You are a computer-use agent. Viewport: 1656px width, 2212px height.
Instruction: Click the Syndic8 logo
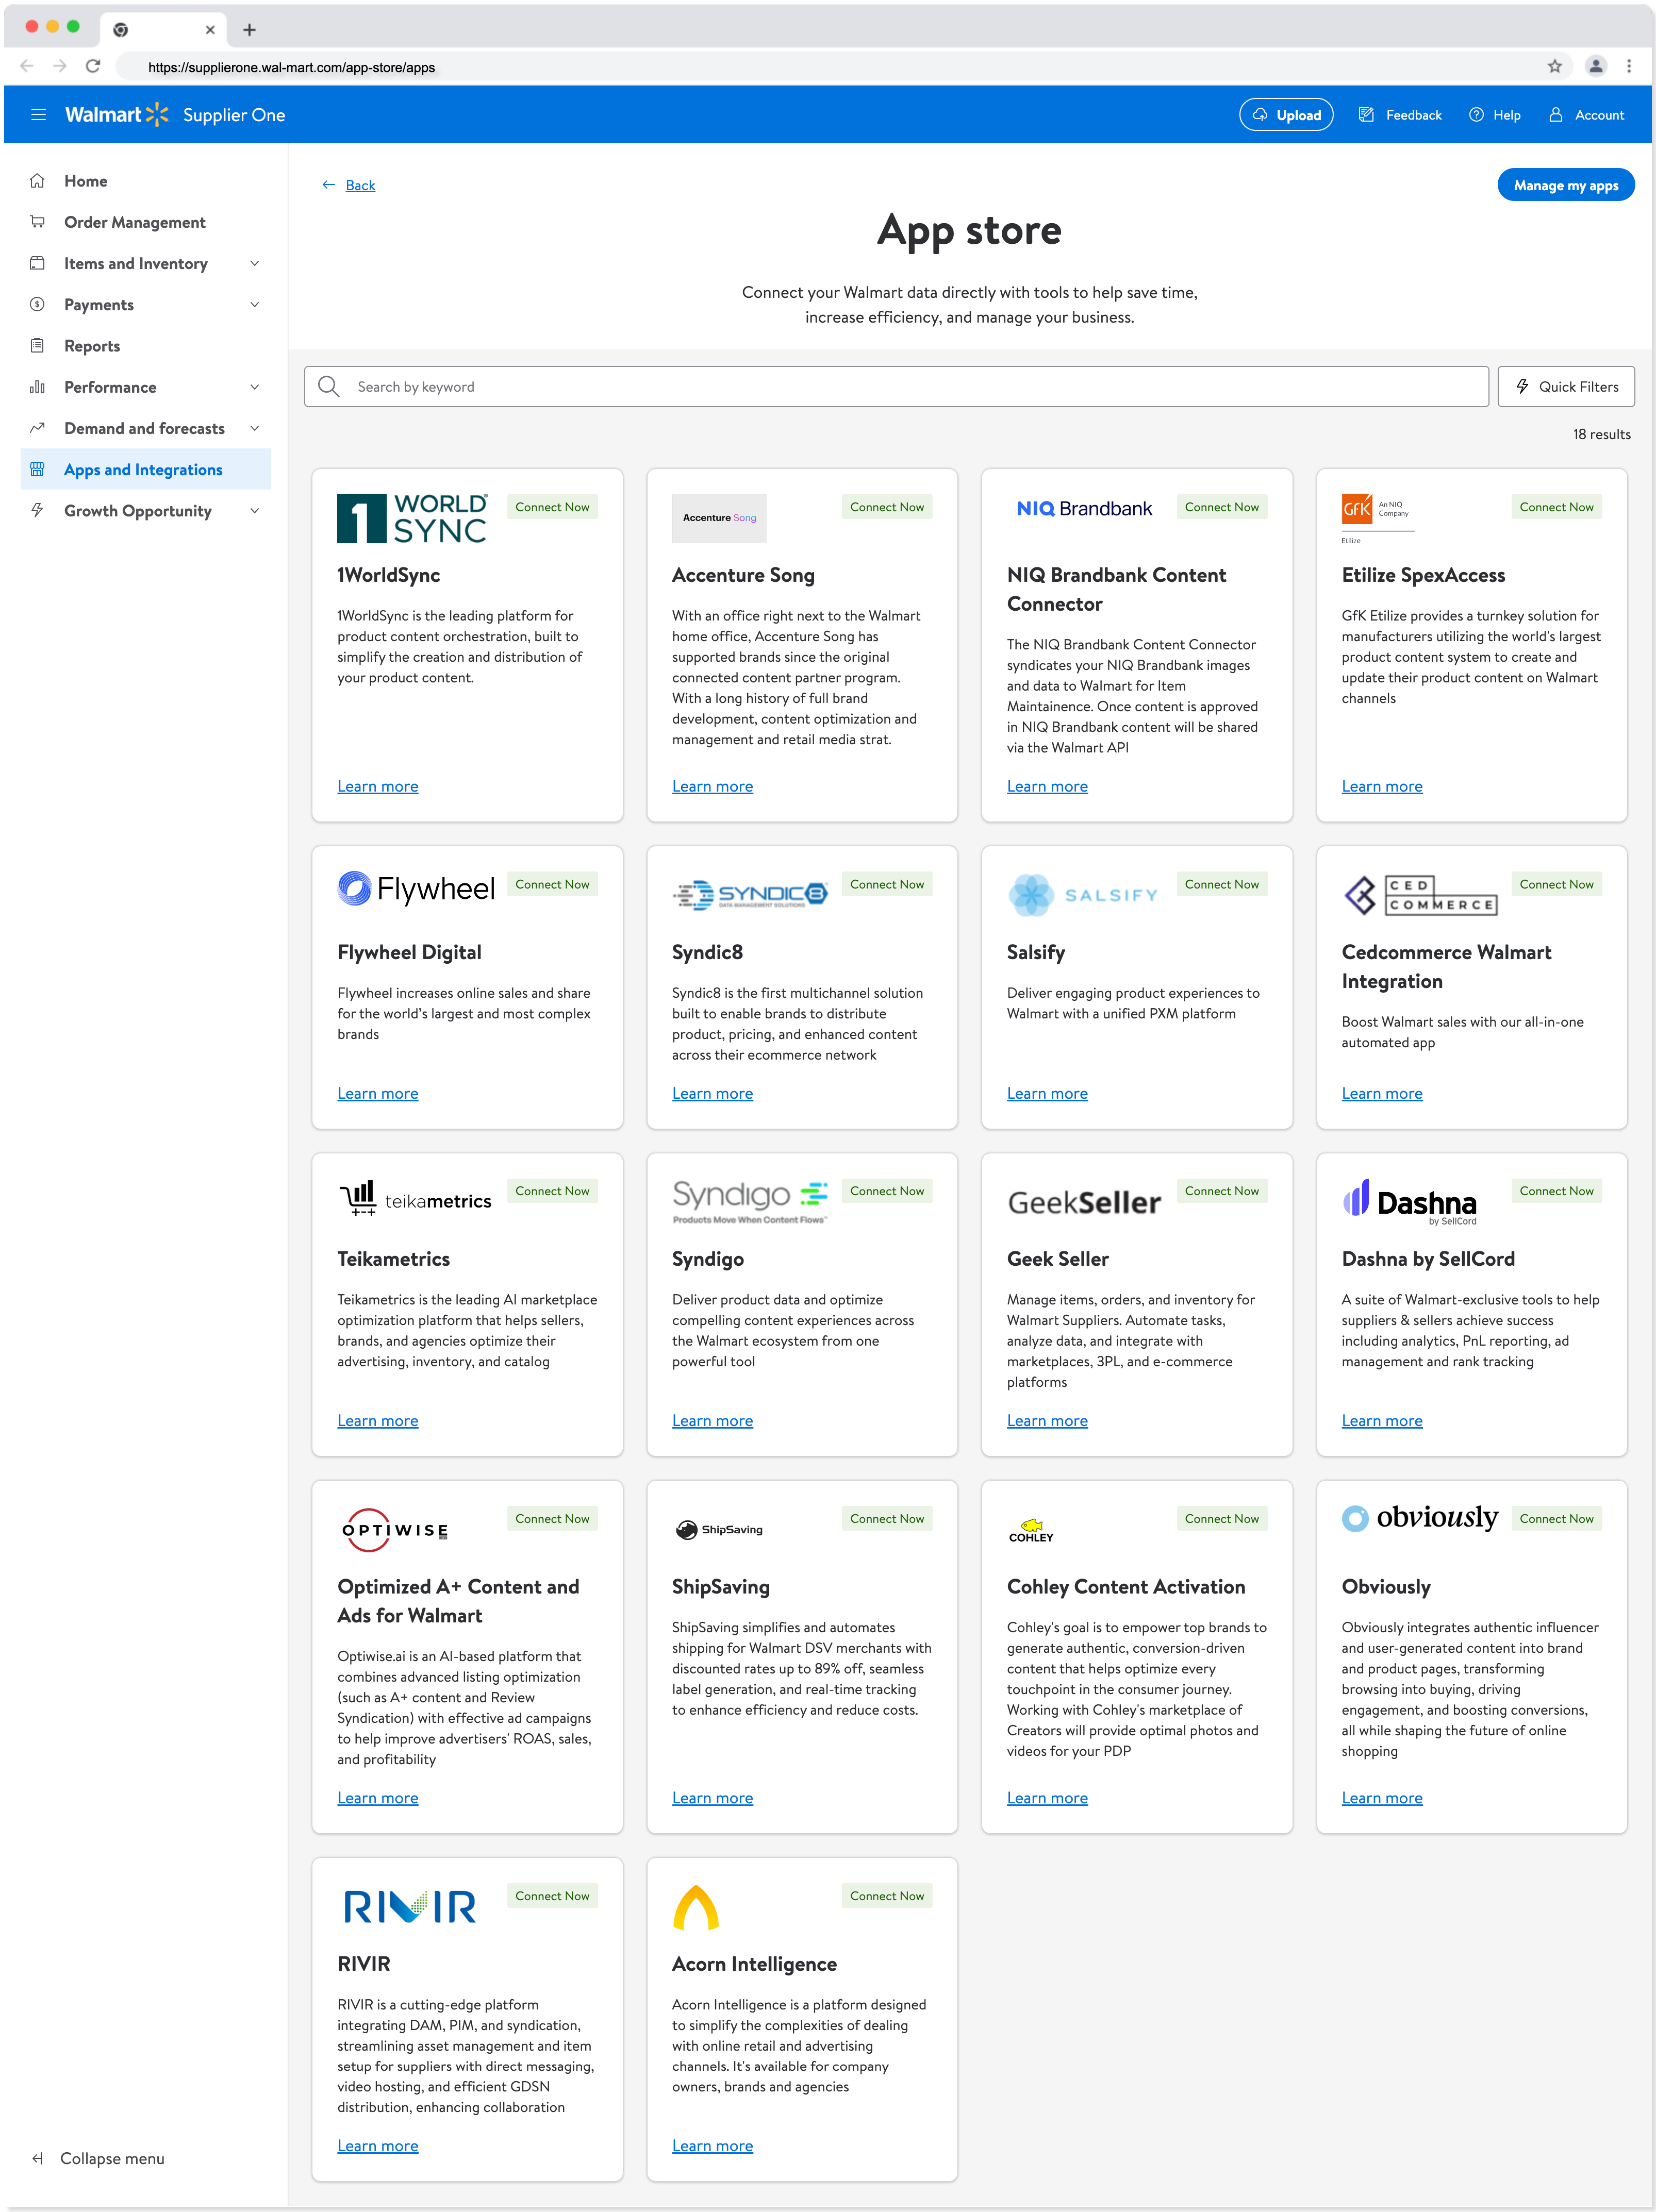click(751, 894)
